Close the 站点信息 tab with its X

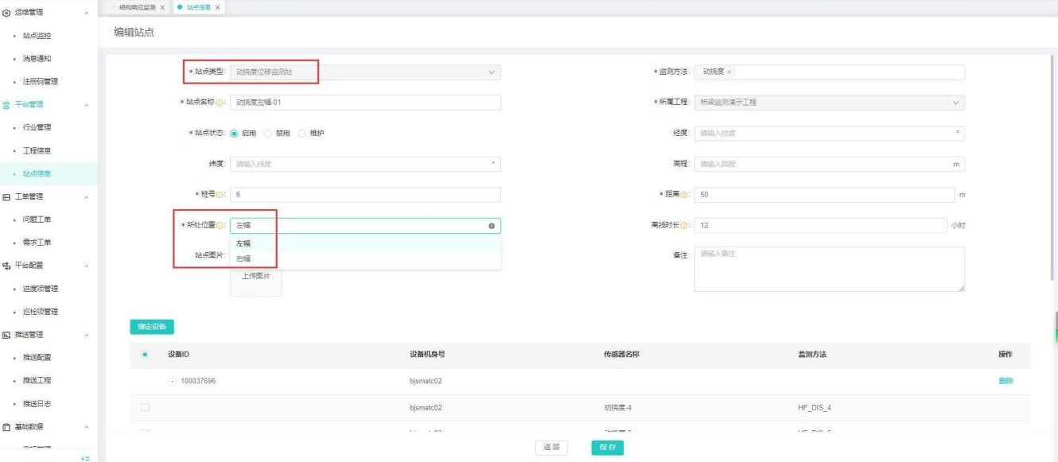[217, 7]
